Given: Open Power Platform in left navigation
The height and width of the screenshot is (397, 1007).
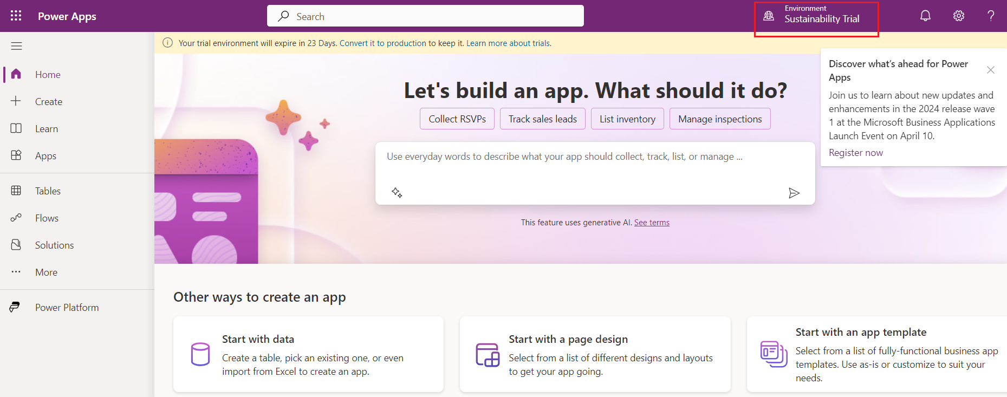Looking at the screenshot, I should tap(67, 308).
